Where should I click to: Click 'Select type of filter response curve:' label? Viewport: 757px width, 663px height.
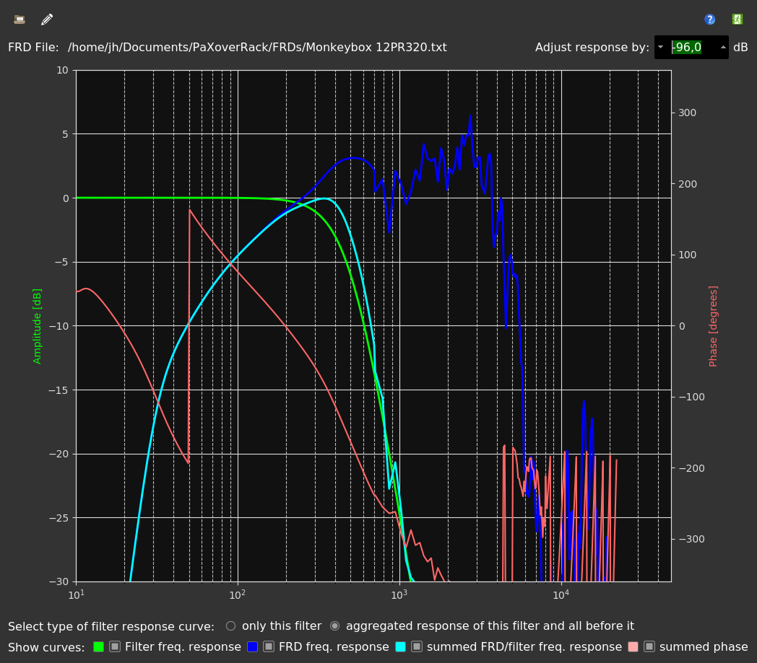coord(111,626)
